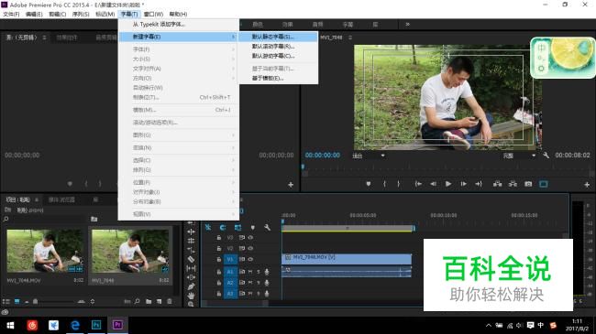Open Source panel menu icon
The width and height of the screenshot is (596, 334).
pos(45,38)
